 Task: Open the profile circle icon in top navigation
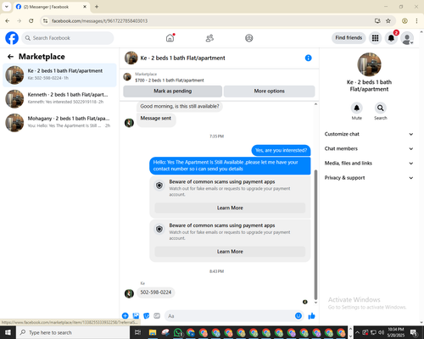(x=249, y=38)
